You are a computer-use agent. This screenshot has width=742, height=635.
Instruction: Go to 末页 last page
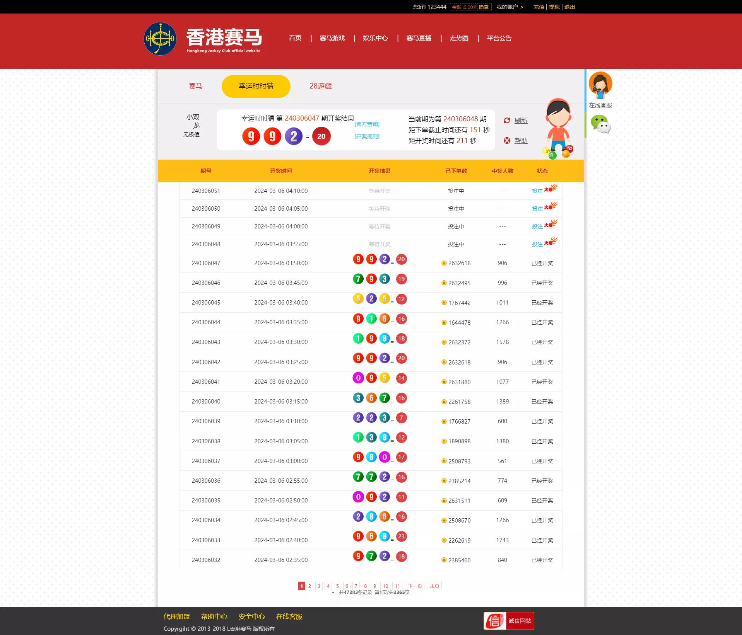(x=434, y=586)
